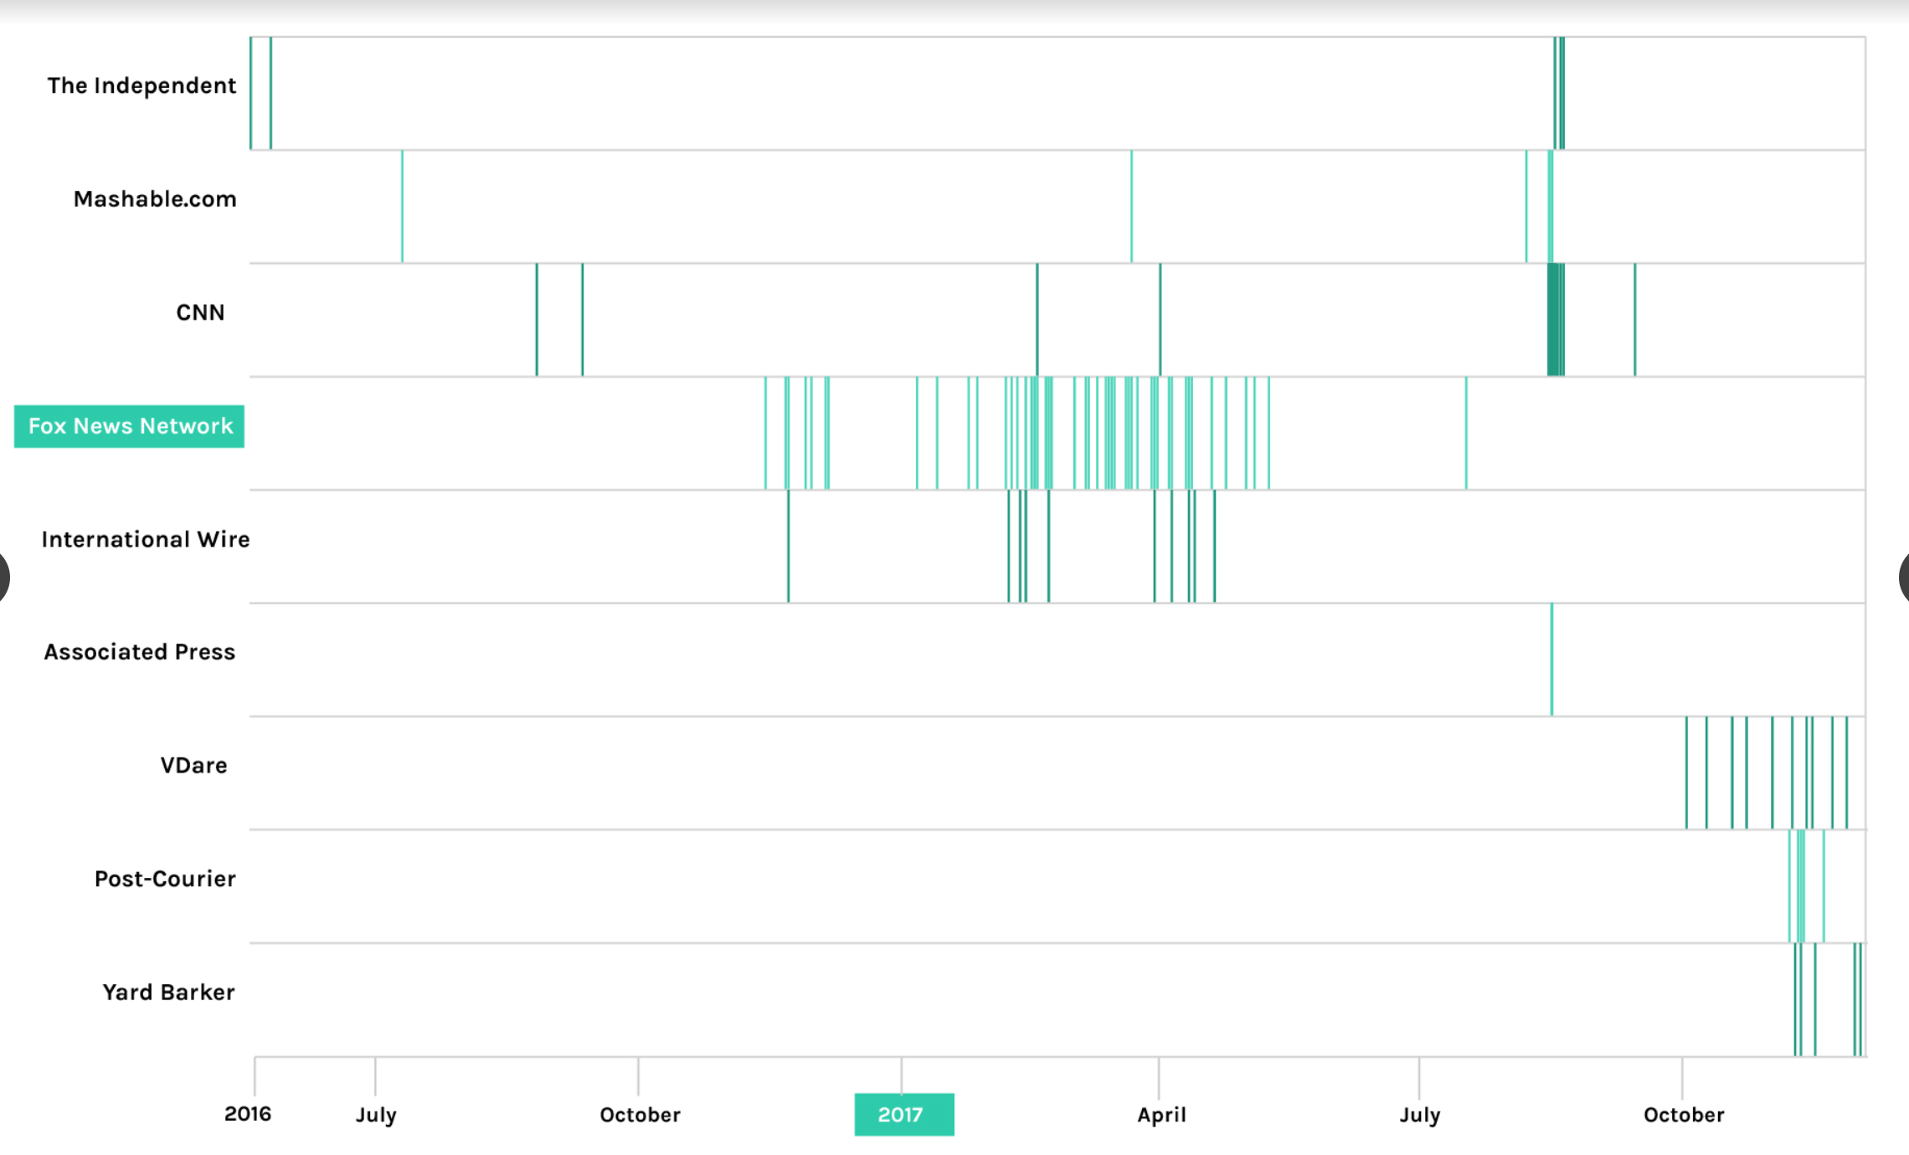
Task: Click the only Associated Press timeline marker
Action: (1551, 660)
